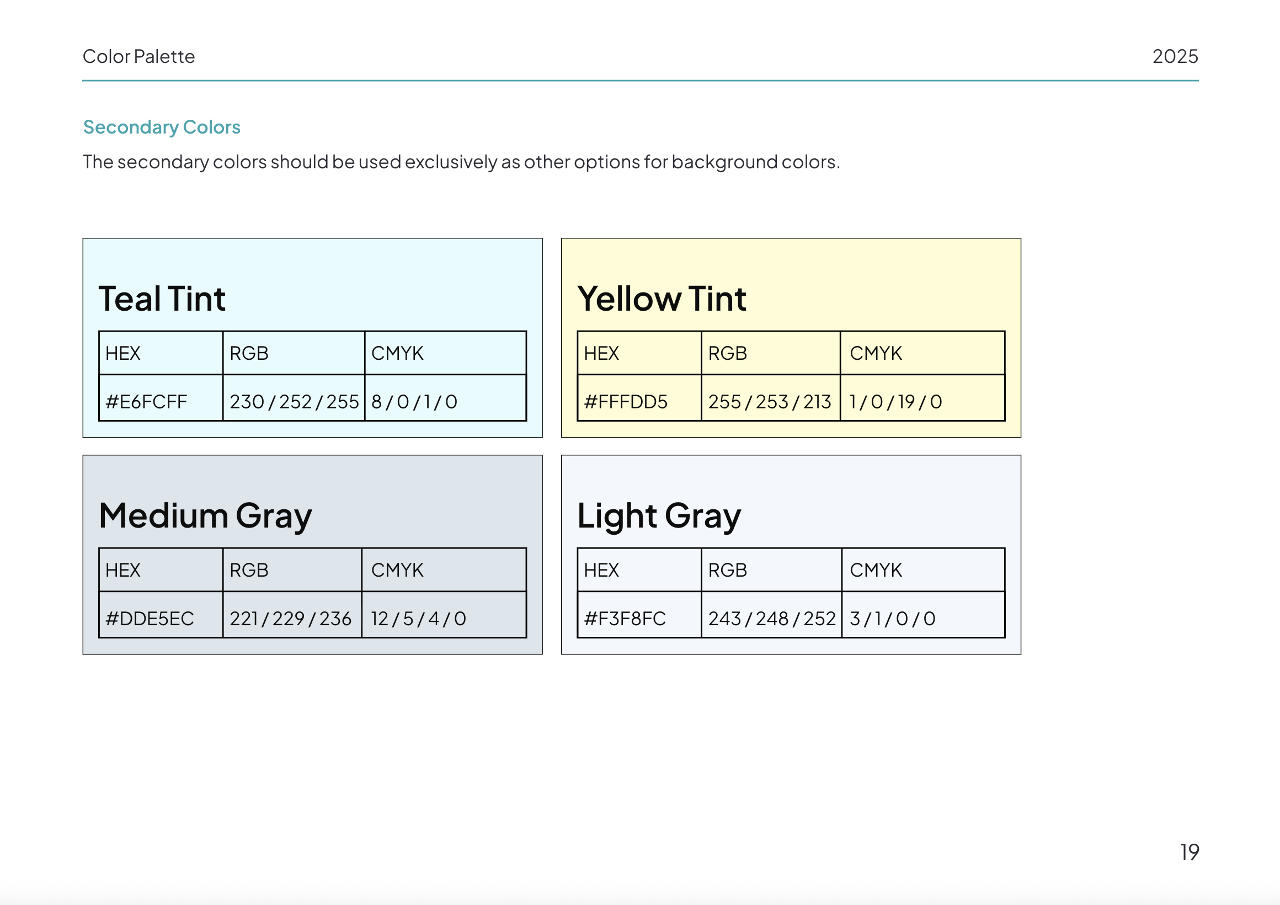The width and height of the screenshot is (1280, 905).
Task: Click the #F3F8FC hex value
Action: point(625,619)
